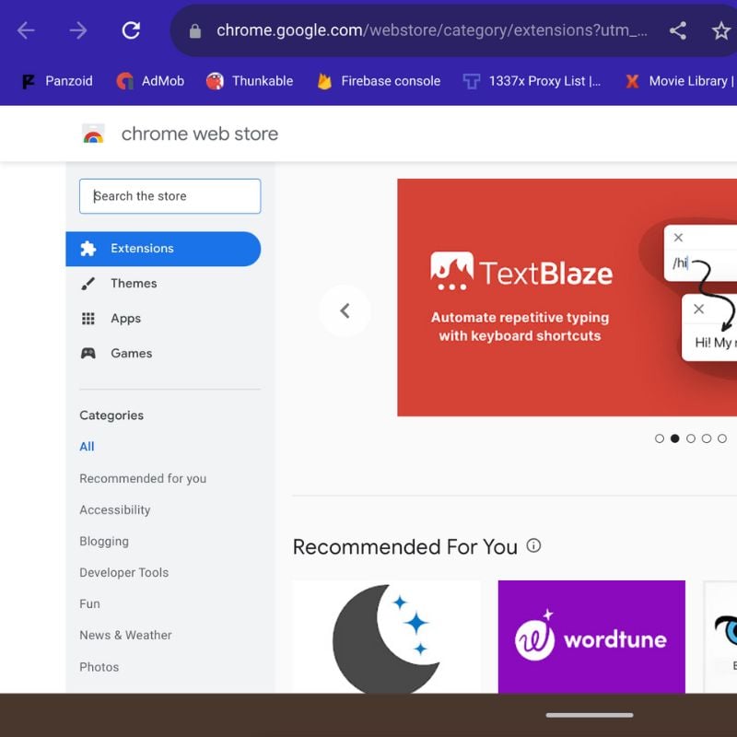
Task: Go forward with the forward arrow
Action: (x=78, y=31)
